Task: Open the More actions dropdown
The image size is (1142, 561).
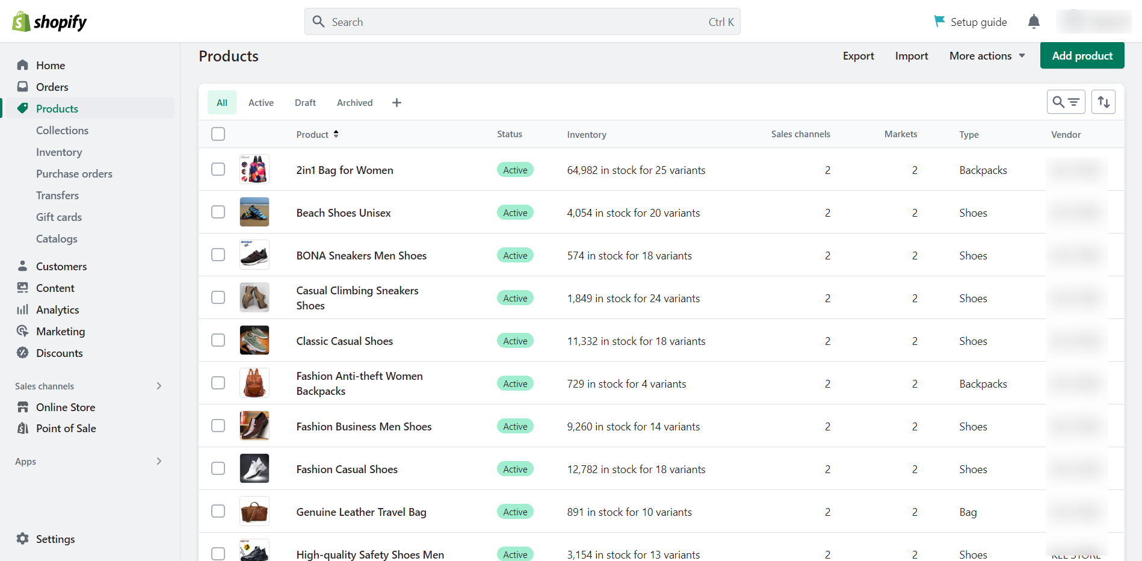Action: [987, 56]
